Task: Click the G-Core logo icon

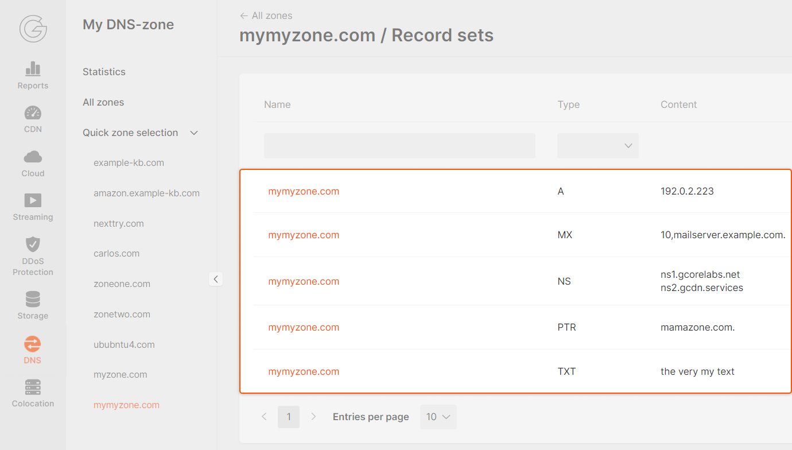Action: click(33, 29)
